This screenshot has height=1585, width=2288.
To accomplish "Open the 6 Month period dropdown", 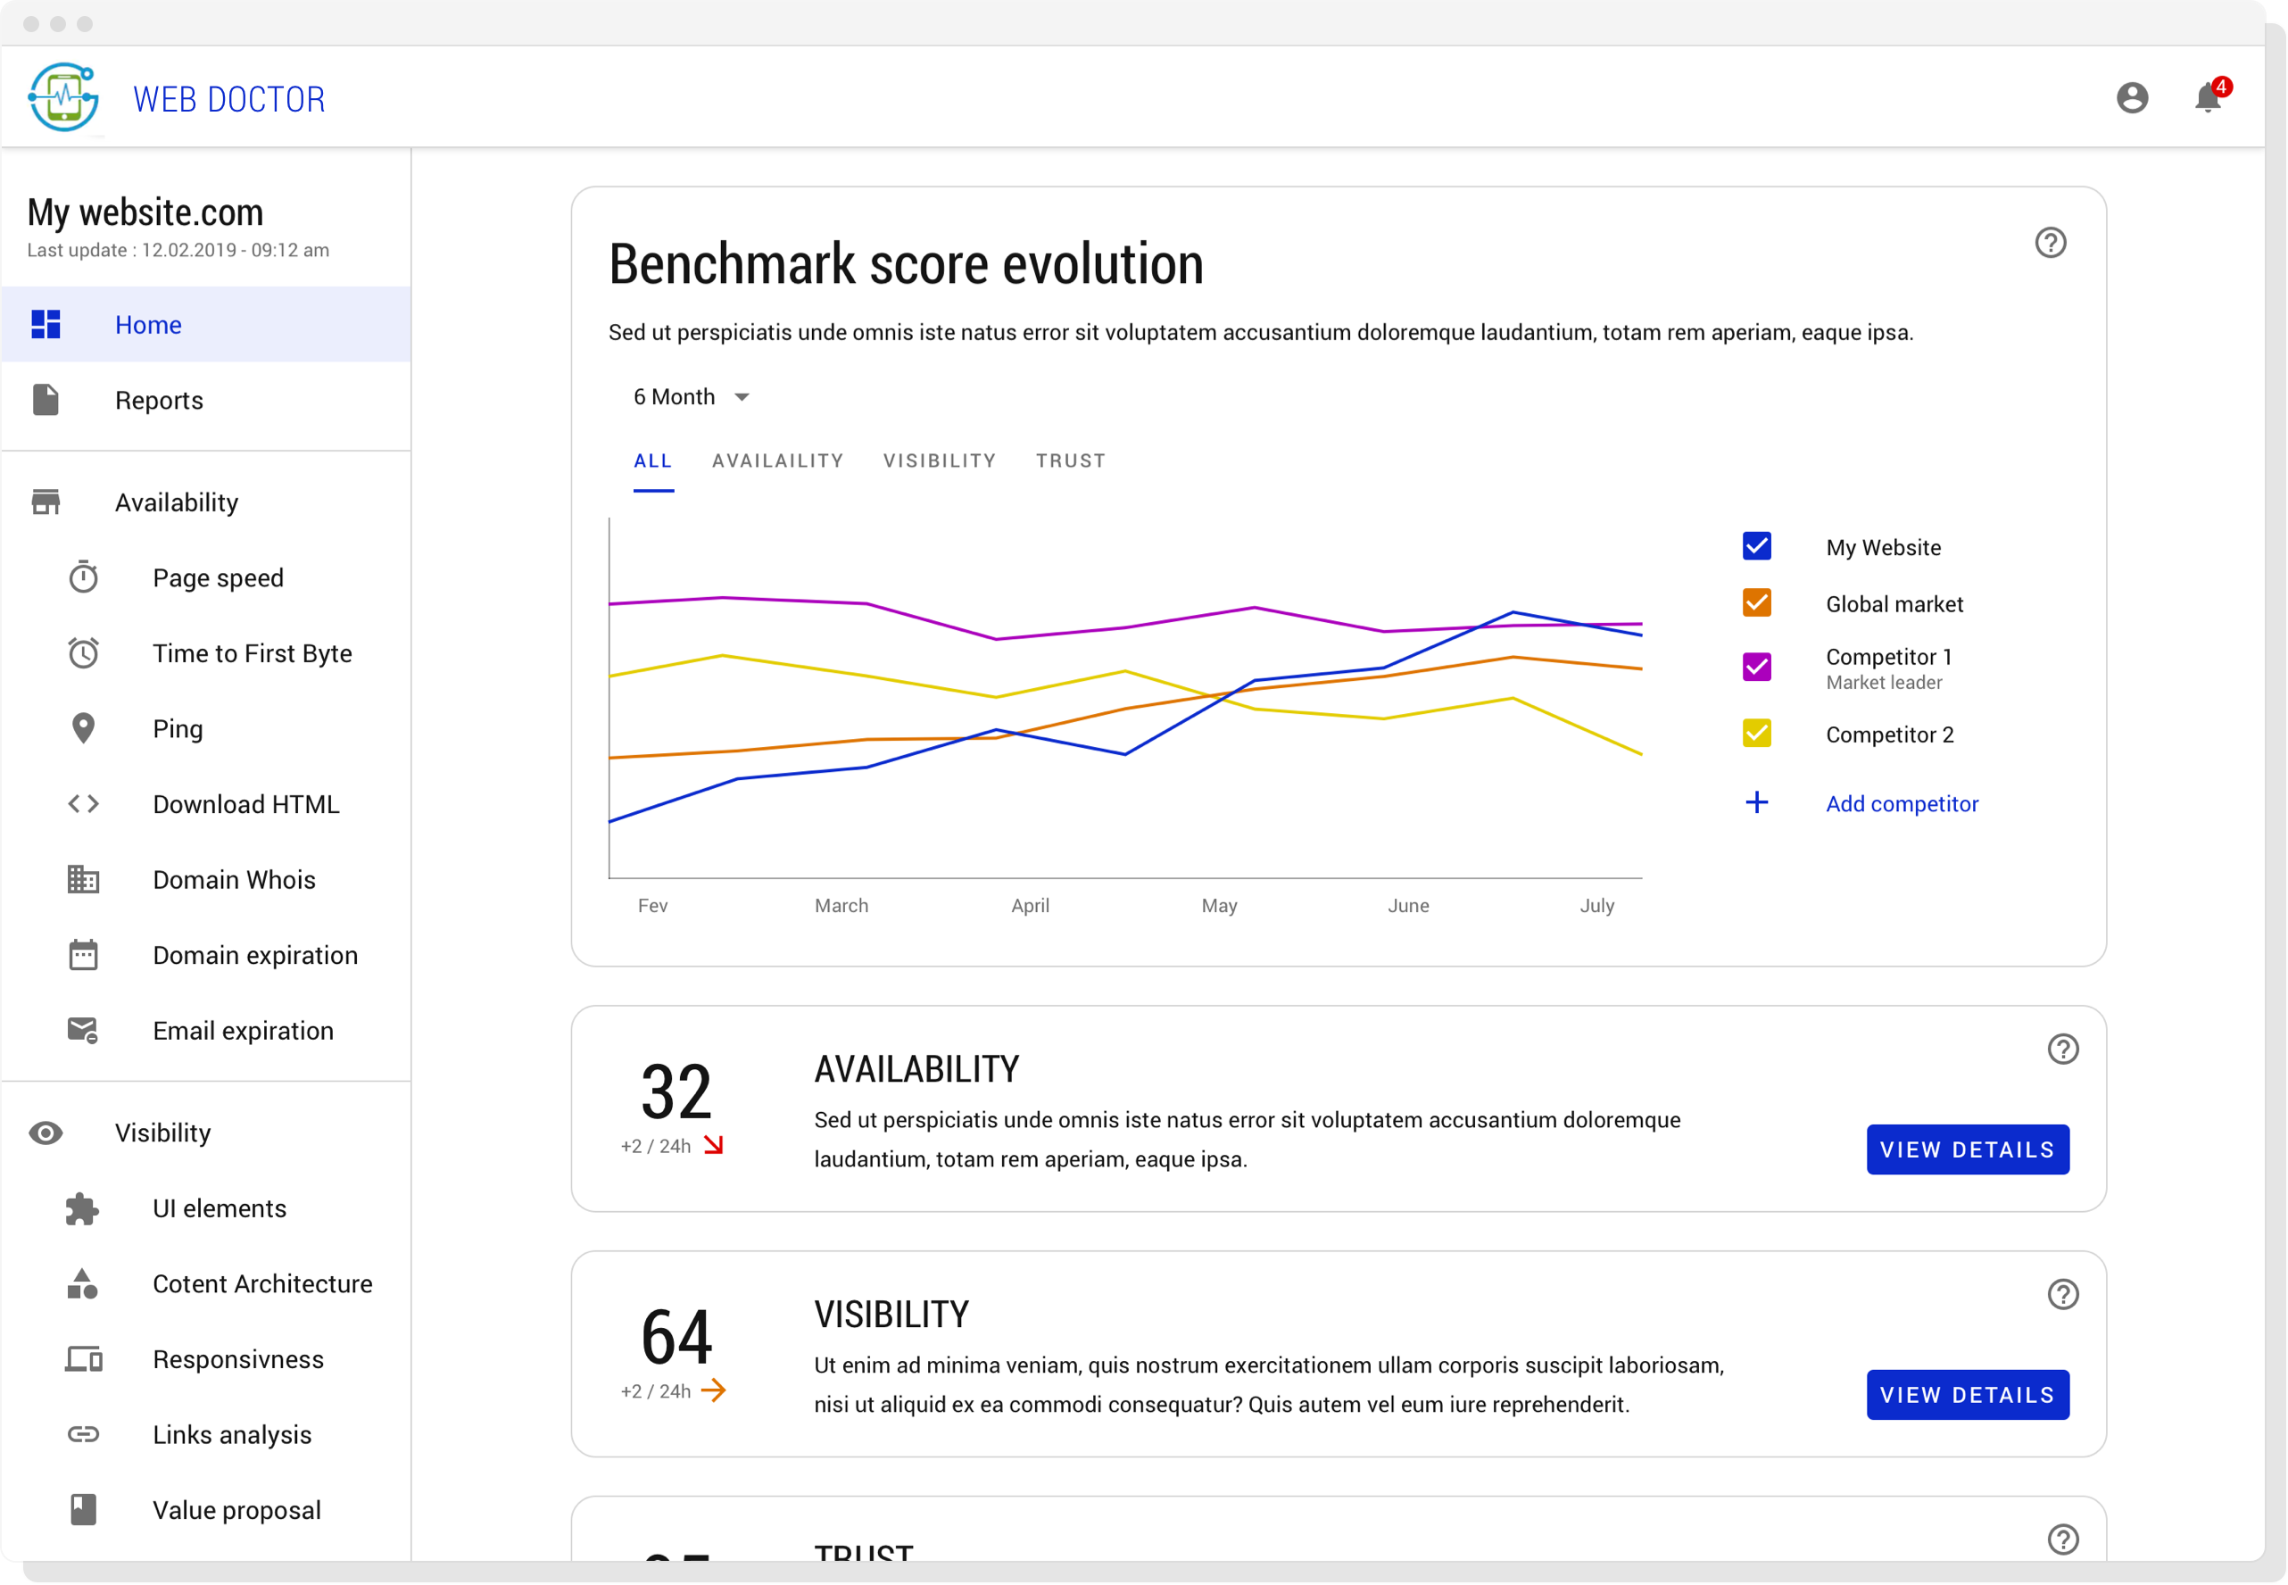I will [x=692, y=396].
